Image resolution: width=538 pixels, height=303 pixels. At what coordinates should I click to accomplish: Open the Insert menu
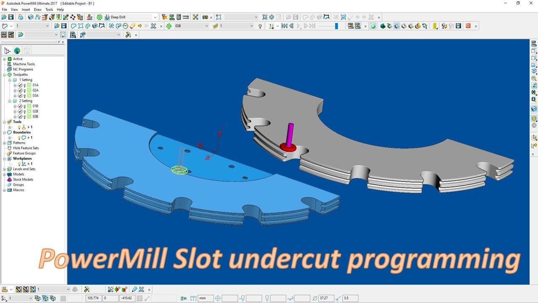point(26,9)
